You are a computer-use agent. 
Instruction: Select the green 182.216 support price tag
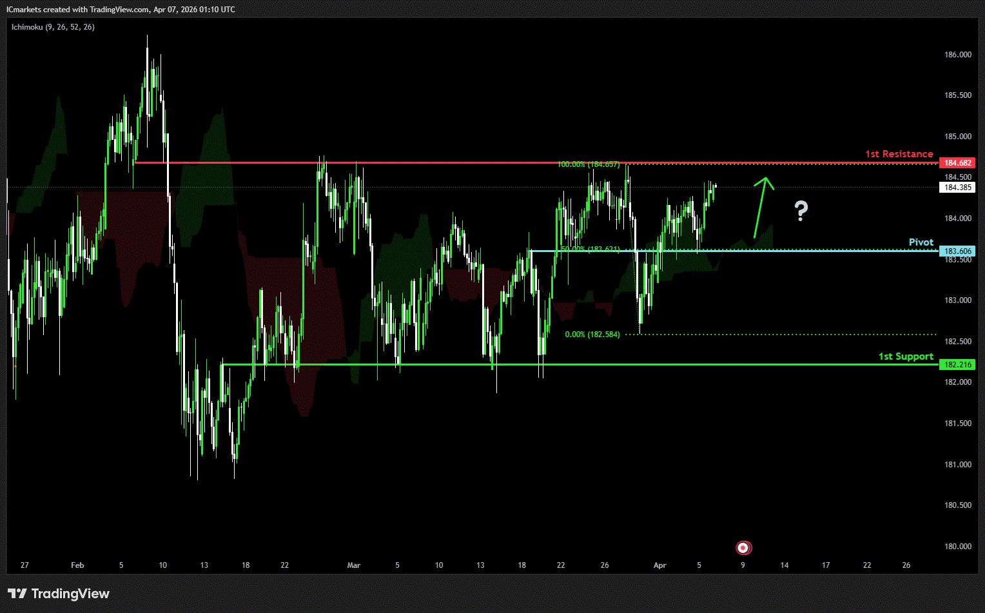(957, 365)
